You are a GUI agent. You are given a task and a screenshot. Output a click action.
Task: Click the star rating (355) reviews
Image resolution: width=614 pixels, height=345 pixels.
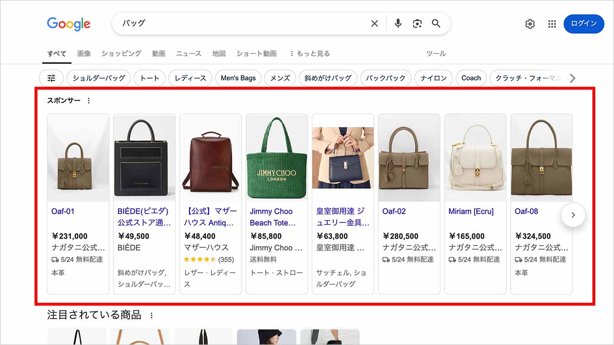coord(209,260)
